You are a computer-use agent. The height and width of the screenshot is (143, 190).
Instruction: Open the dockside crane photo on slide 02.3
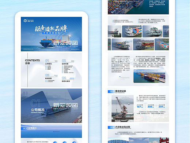[x=122, y=109]
